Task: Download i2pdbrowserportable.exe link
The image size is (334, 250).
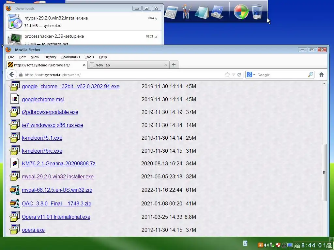Action: pos(50,112)
